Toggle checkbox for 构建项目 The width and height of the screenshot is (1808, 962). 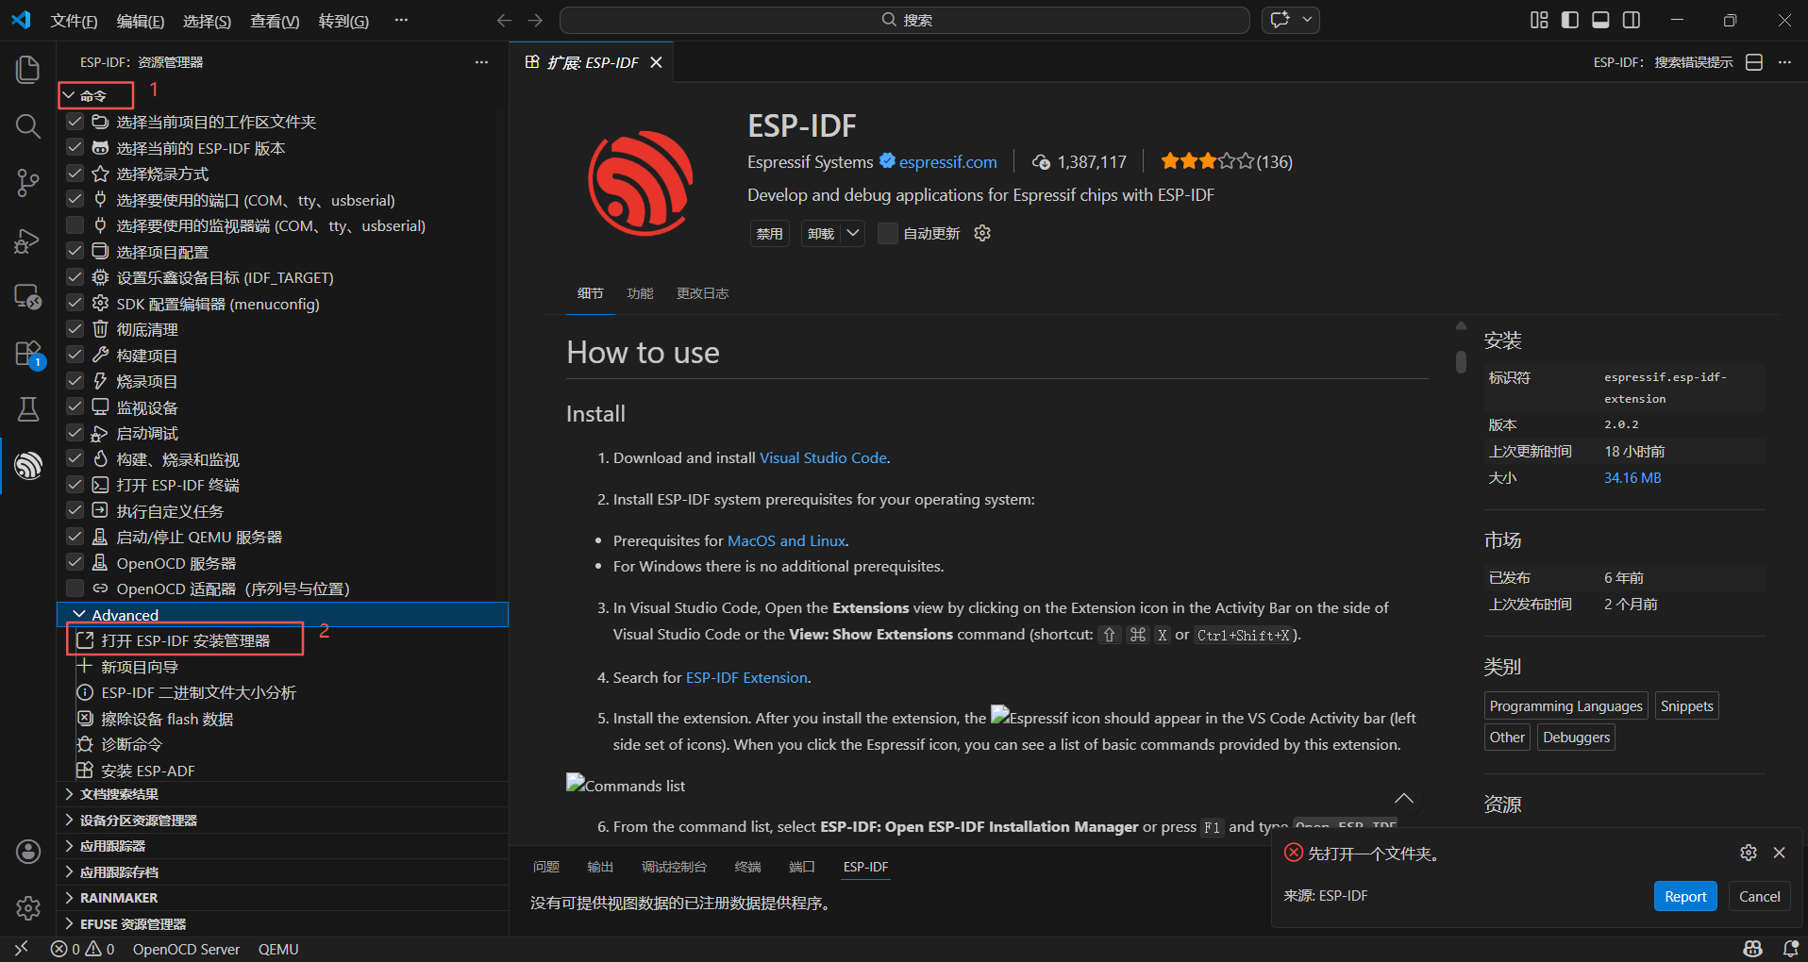click(x=75, y=356)
